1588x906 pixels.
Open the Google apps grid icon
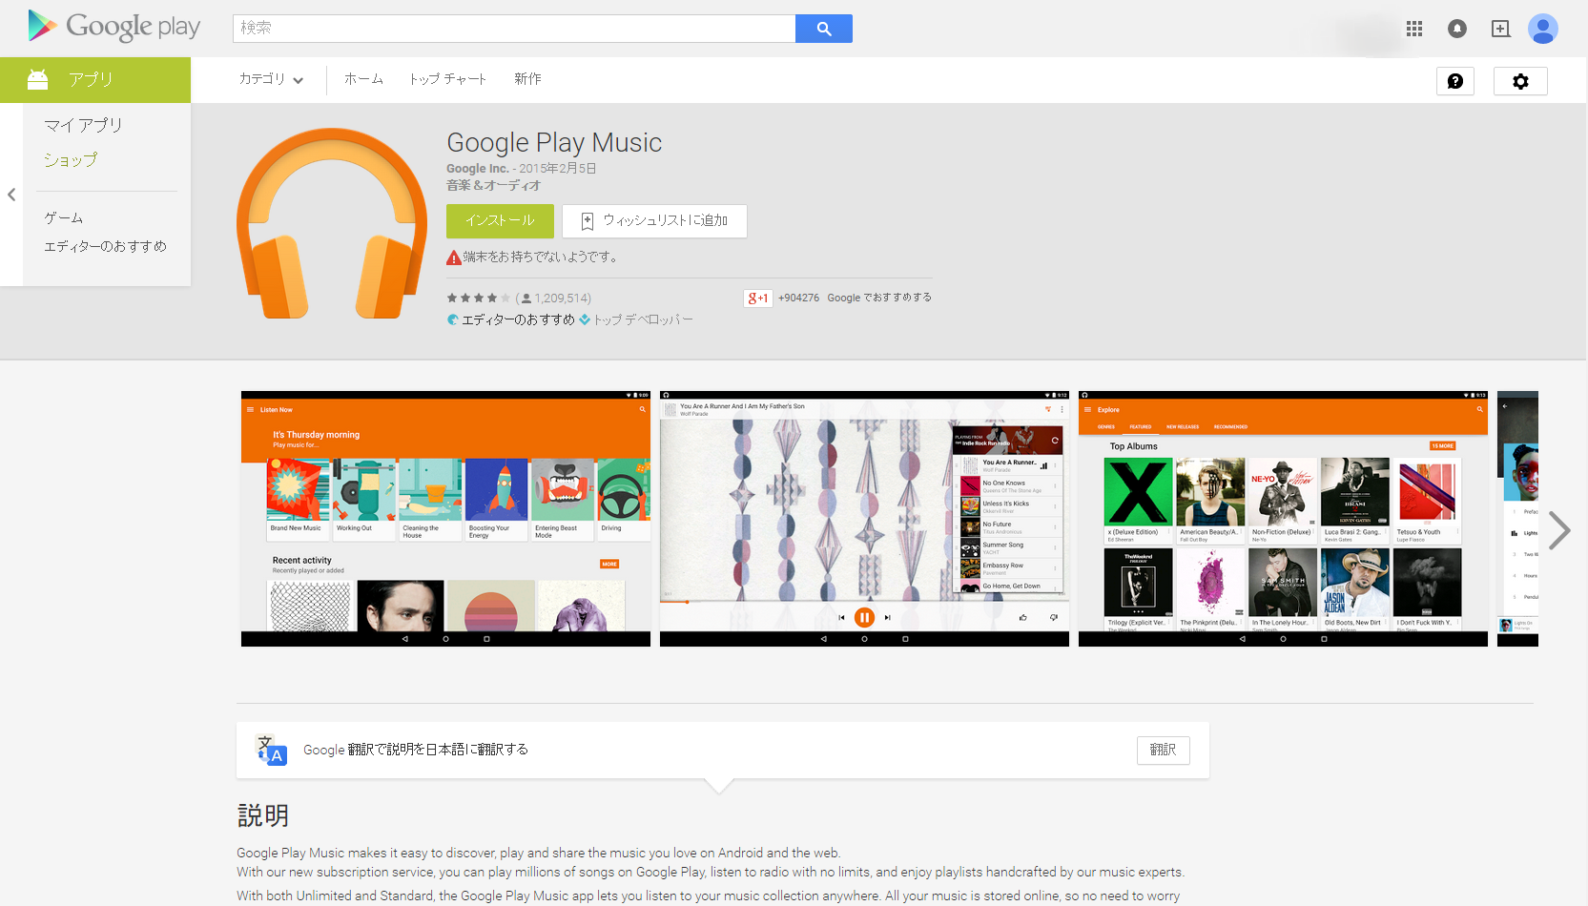pyautogui.click(x=1414, y=29)
